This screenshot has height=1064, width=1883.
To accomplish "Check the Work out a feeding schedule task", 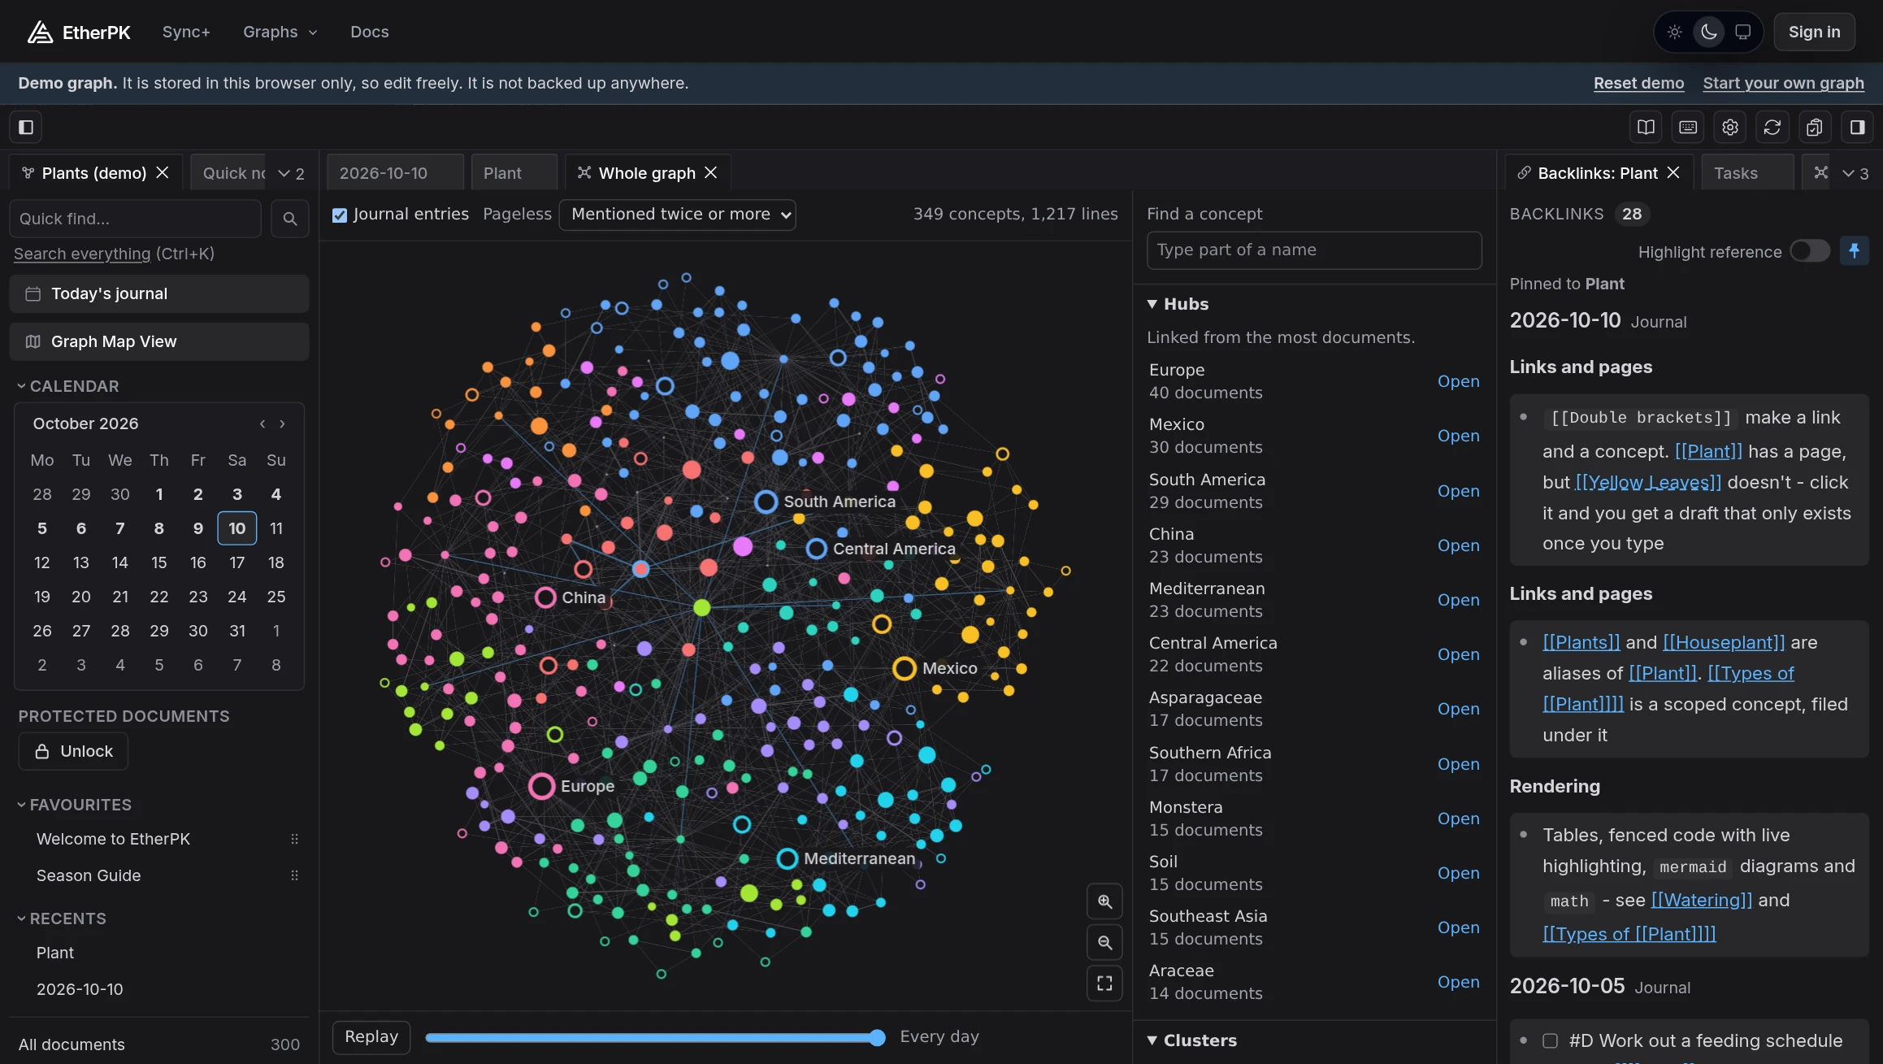I will coord(1550,1040).
